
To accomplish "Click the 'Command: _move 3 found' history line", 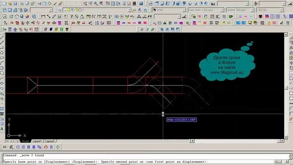I will coord(23,155).
